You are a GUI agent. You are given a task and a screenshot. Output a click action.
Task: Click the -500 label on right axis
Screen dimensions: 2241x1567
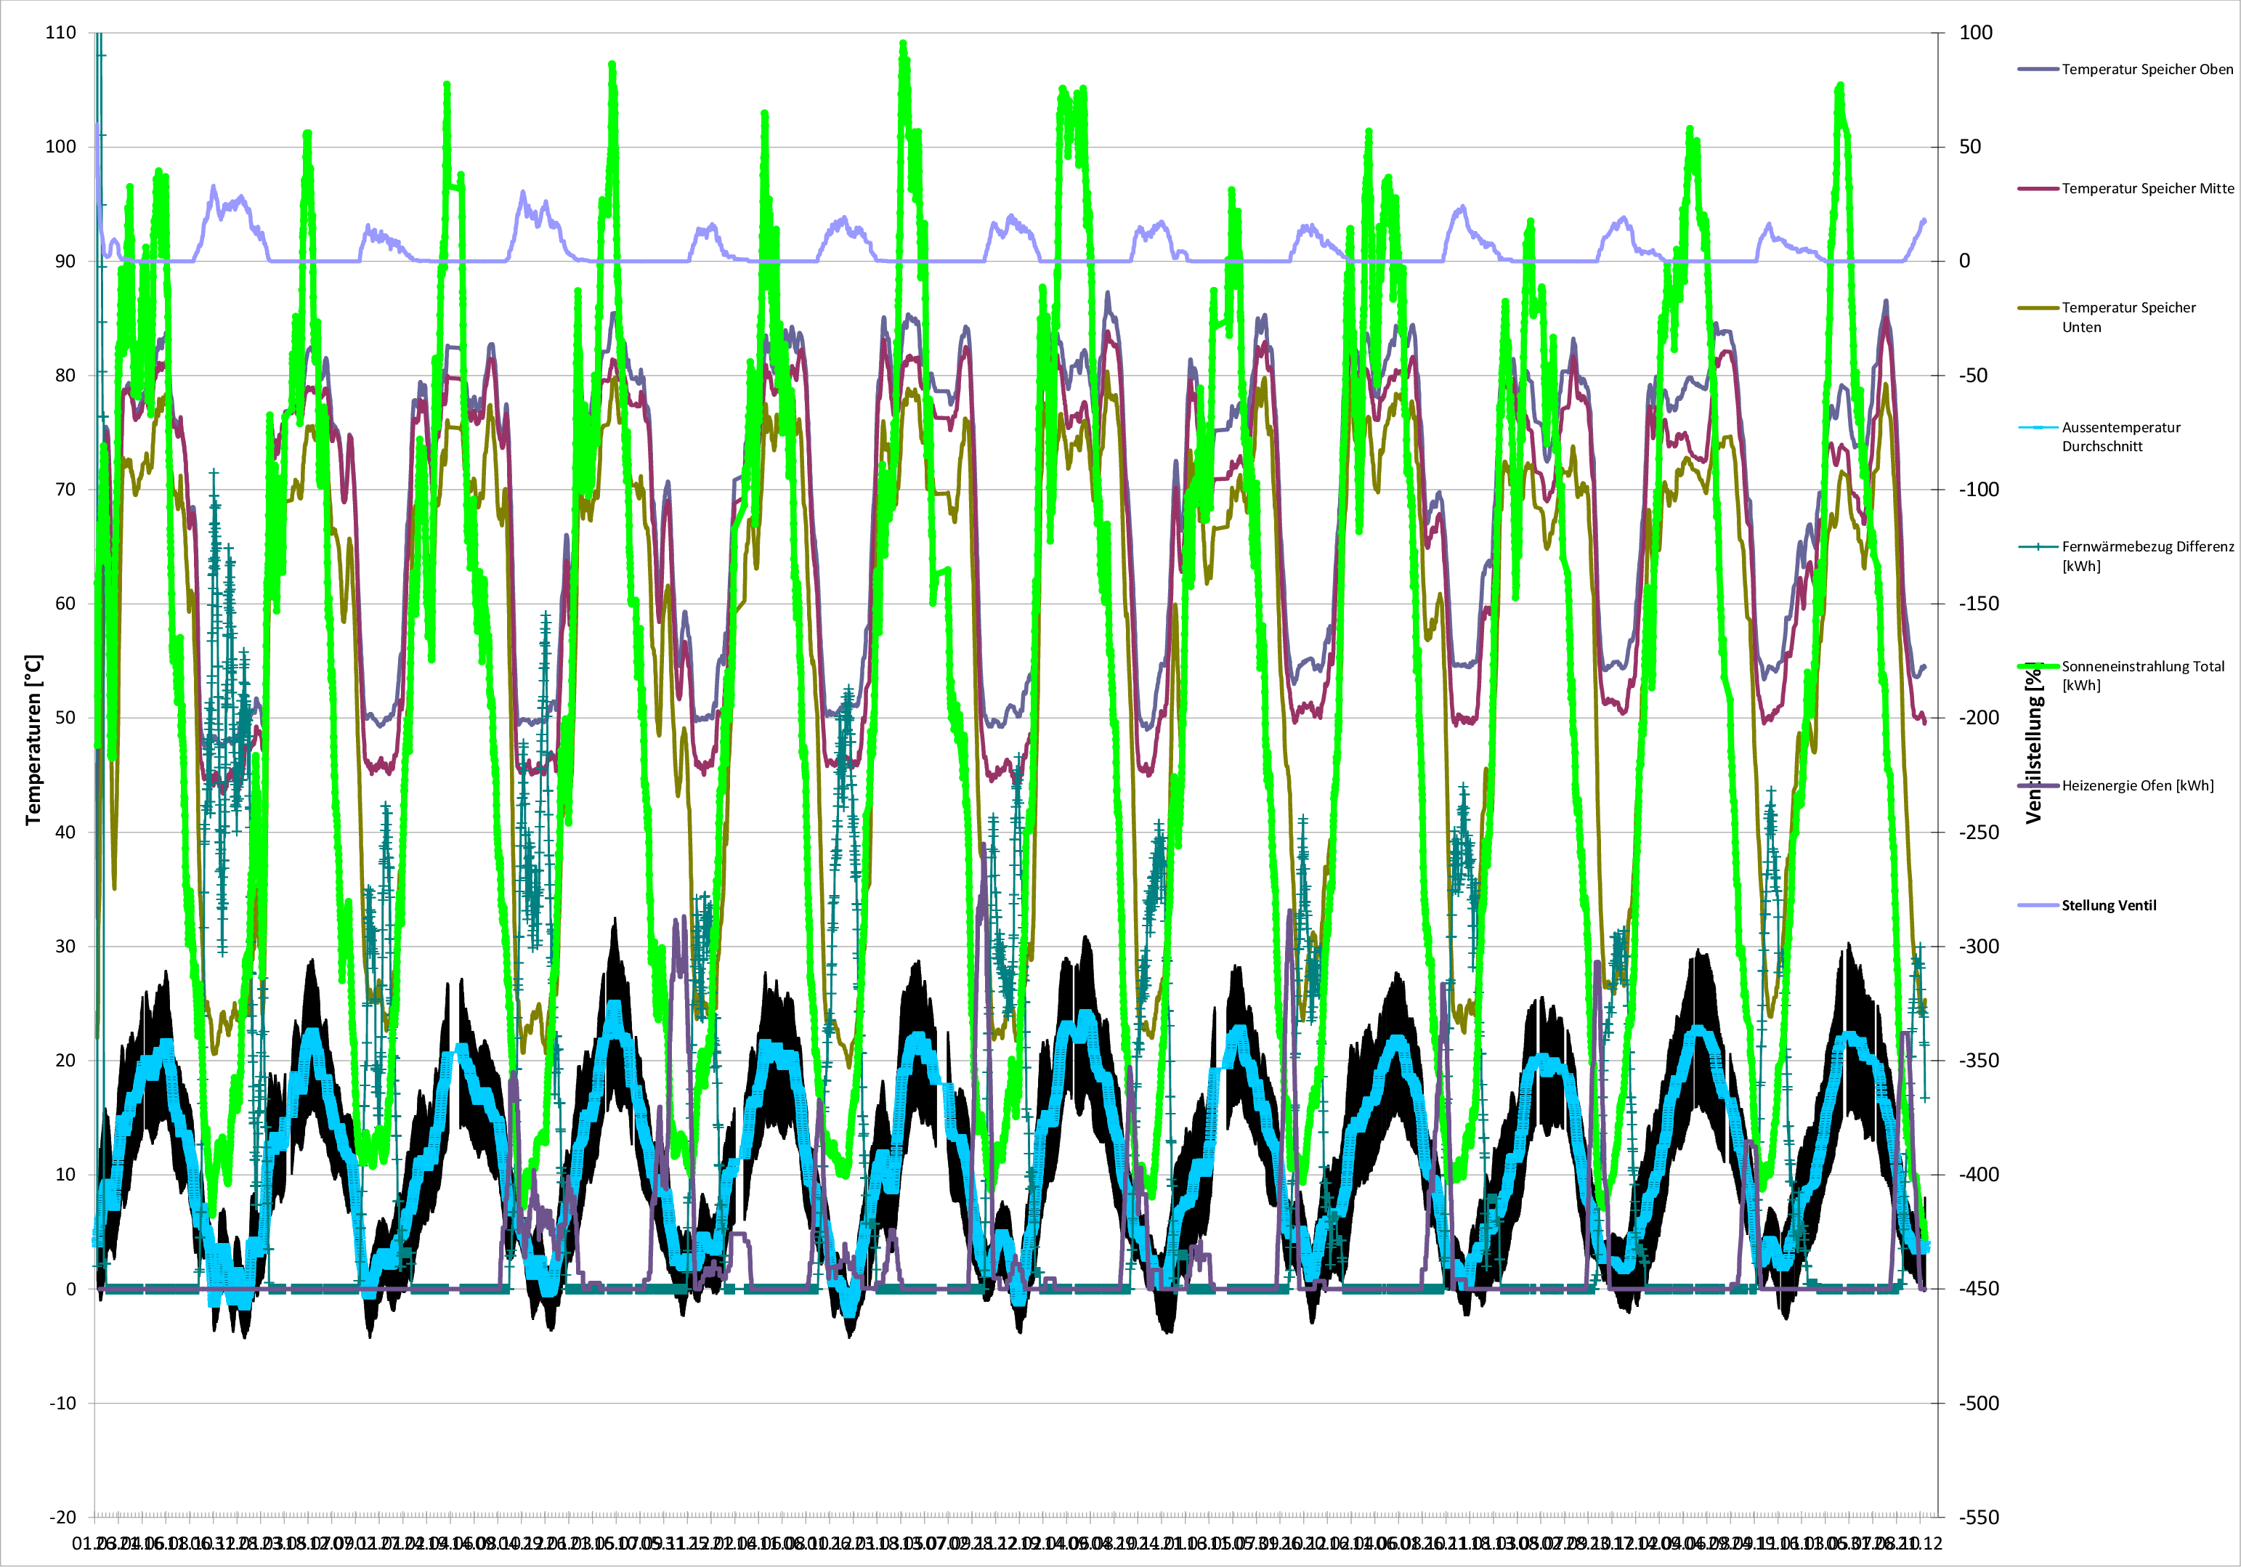tap(1979, 1403)
